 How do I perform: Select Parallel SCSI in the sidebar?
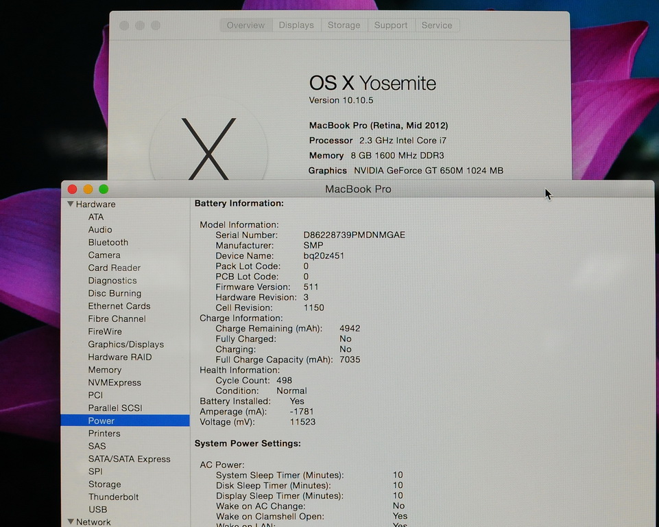click(115, 408)
